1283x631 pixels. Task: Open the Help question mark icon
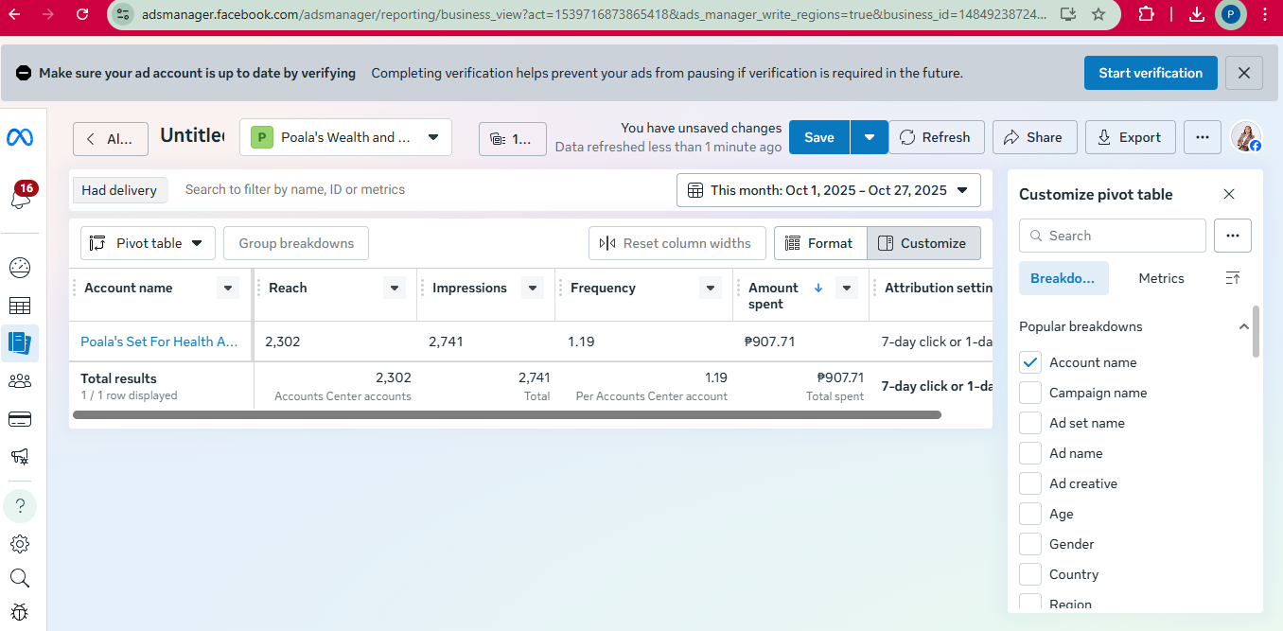20,506
